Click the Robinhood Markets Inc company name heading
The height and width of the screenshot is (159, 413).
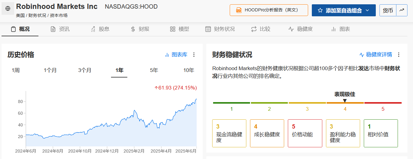[x=57, y=6]
